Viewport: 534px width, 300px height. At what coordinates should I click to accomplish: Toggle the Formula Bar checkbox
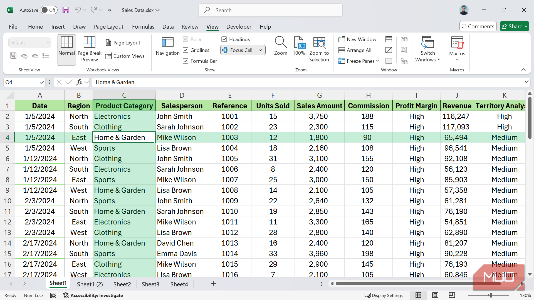pyautogui.click(x=186, y=61)
